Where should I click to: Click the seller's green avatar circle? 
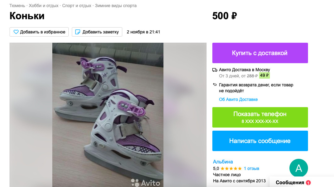pos(298,168)
